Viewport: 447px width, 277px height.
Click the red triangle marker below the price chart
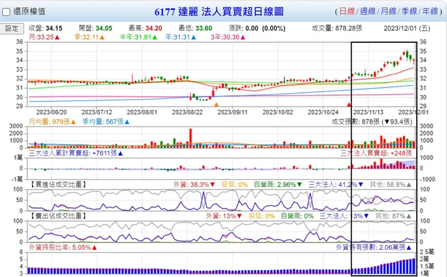click(349, 104)
